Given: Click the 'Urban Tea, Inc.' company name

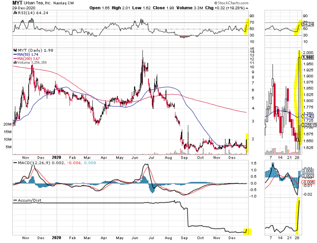Looking at the screenshot, I should [38, 3].
